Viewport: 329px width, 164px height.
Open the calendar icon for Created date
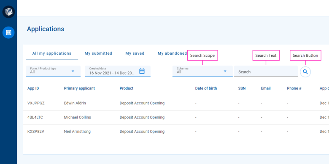[x=142, y=71]
